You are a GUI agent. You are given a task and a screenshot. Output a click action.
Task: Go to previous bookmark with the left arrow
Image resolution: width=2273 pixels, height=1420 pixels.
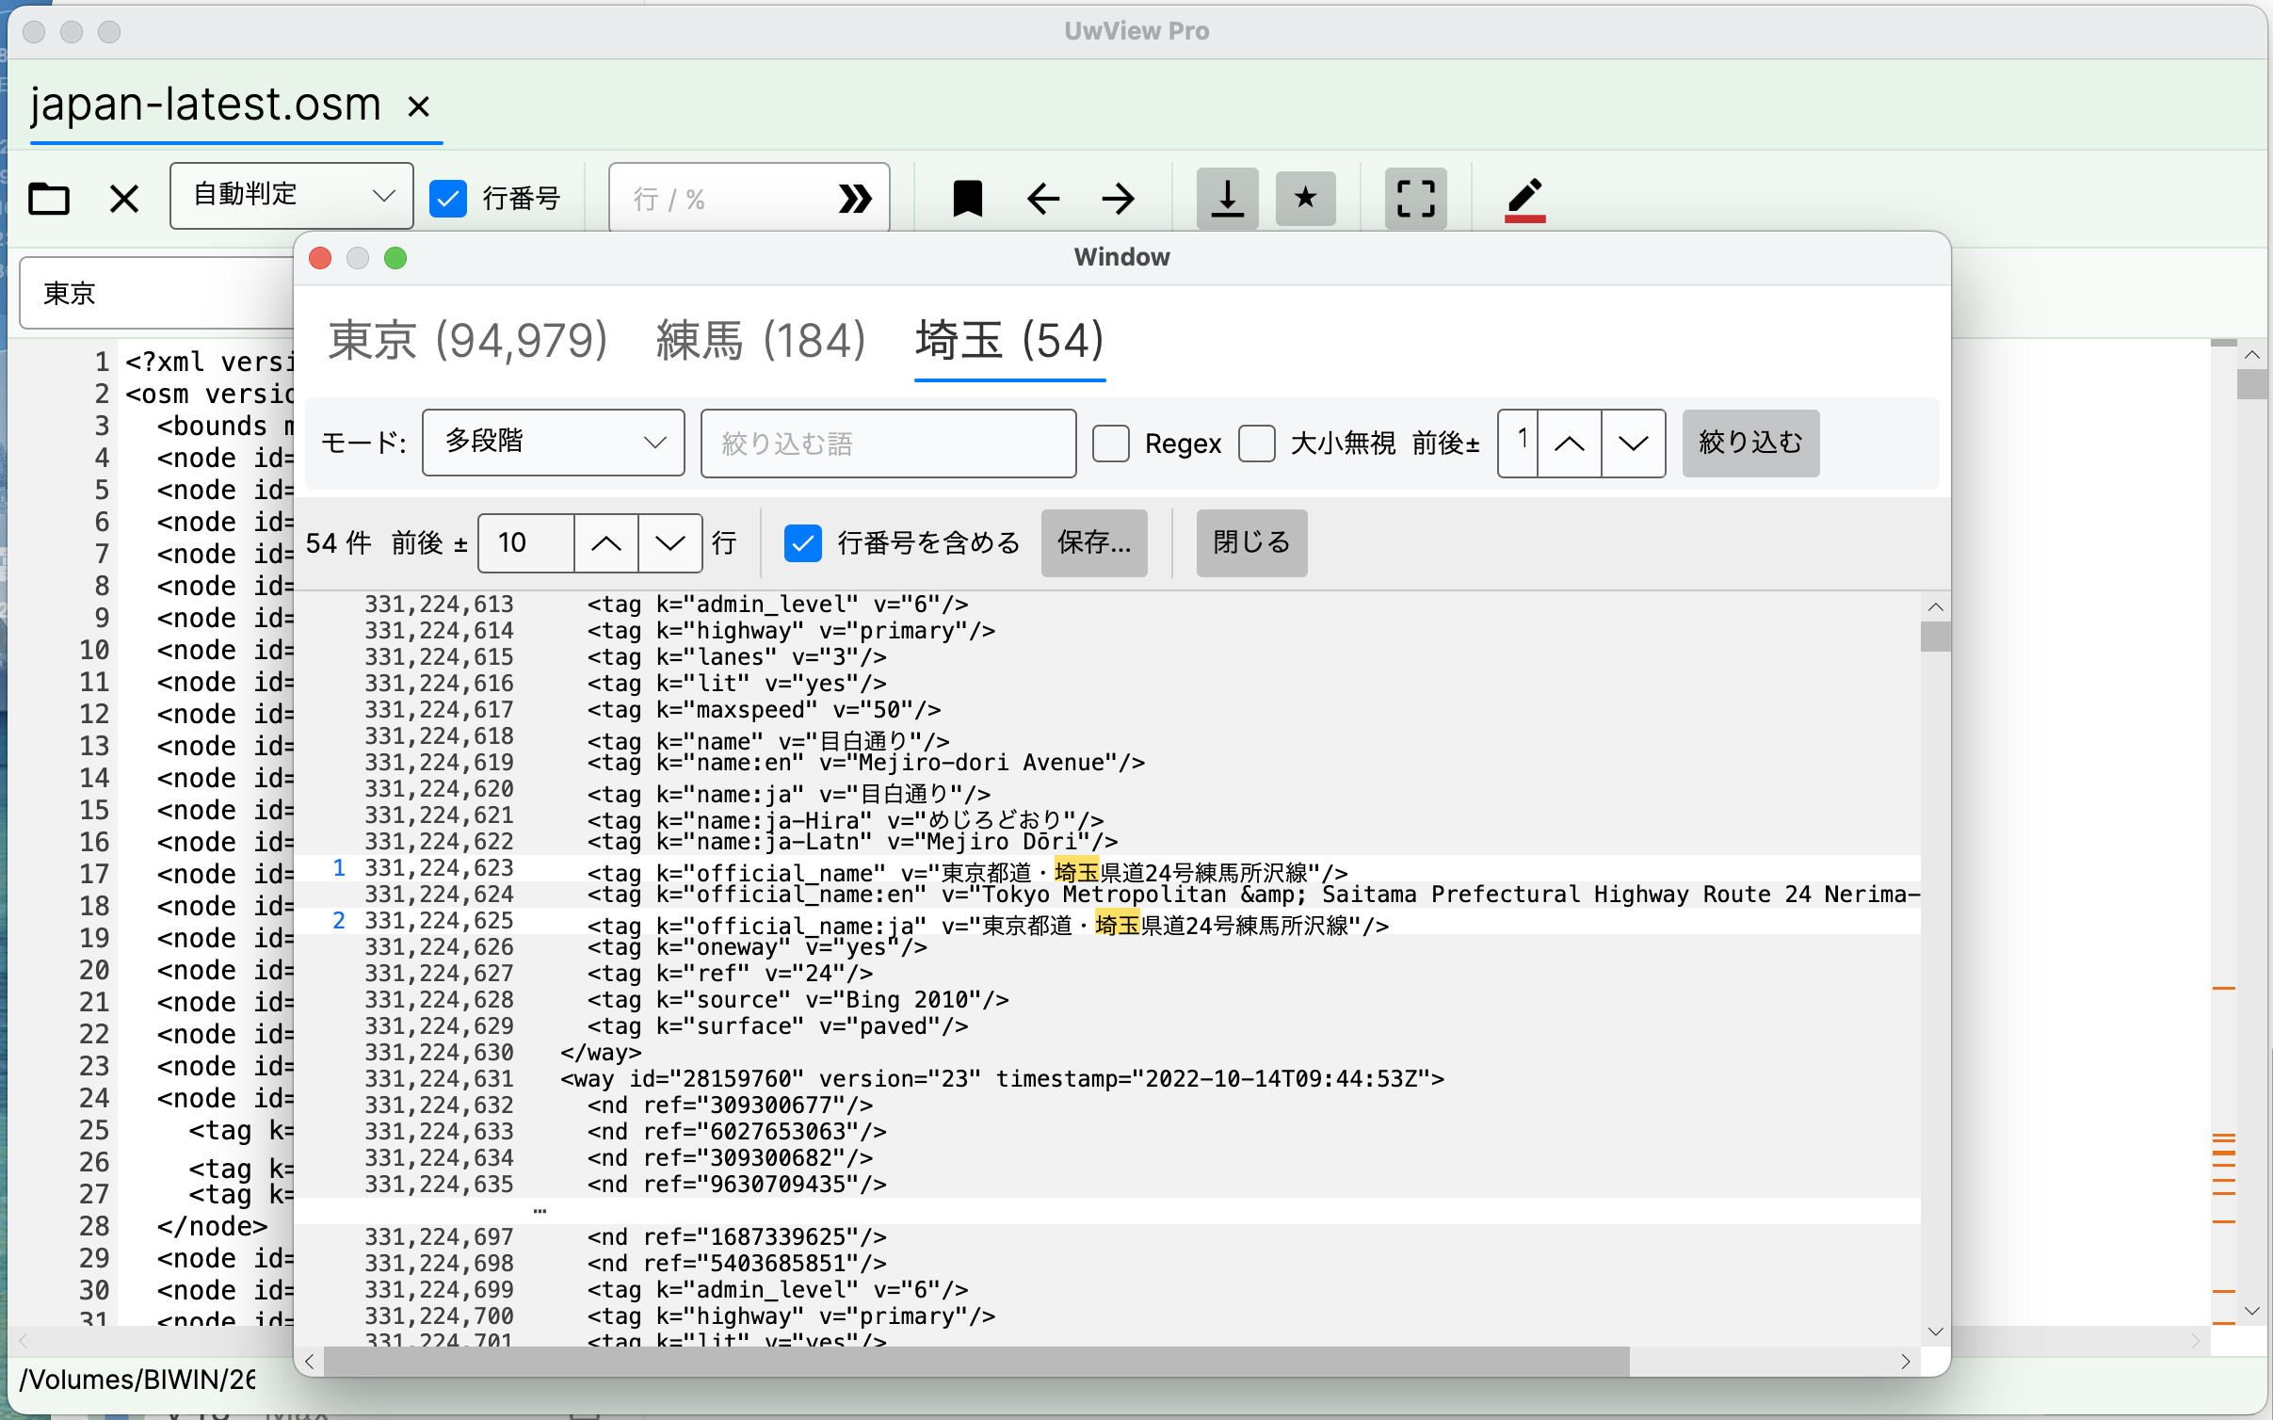coord(1042,199)
